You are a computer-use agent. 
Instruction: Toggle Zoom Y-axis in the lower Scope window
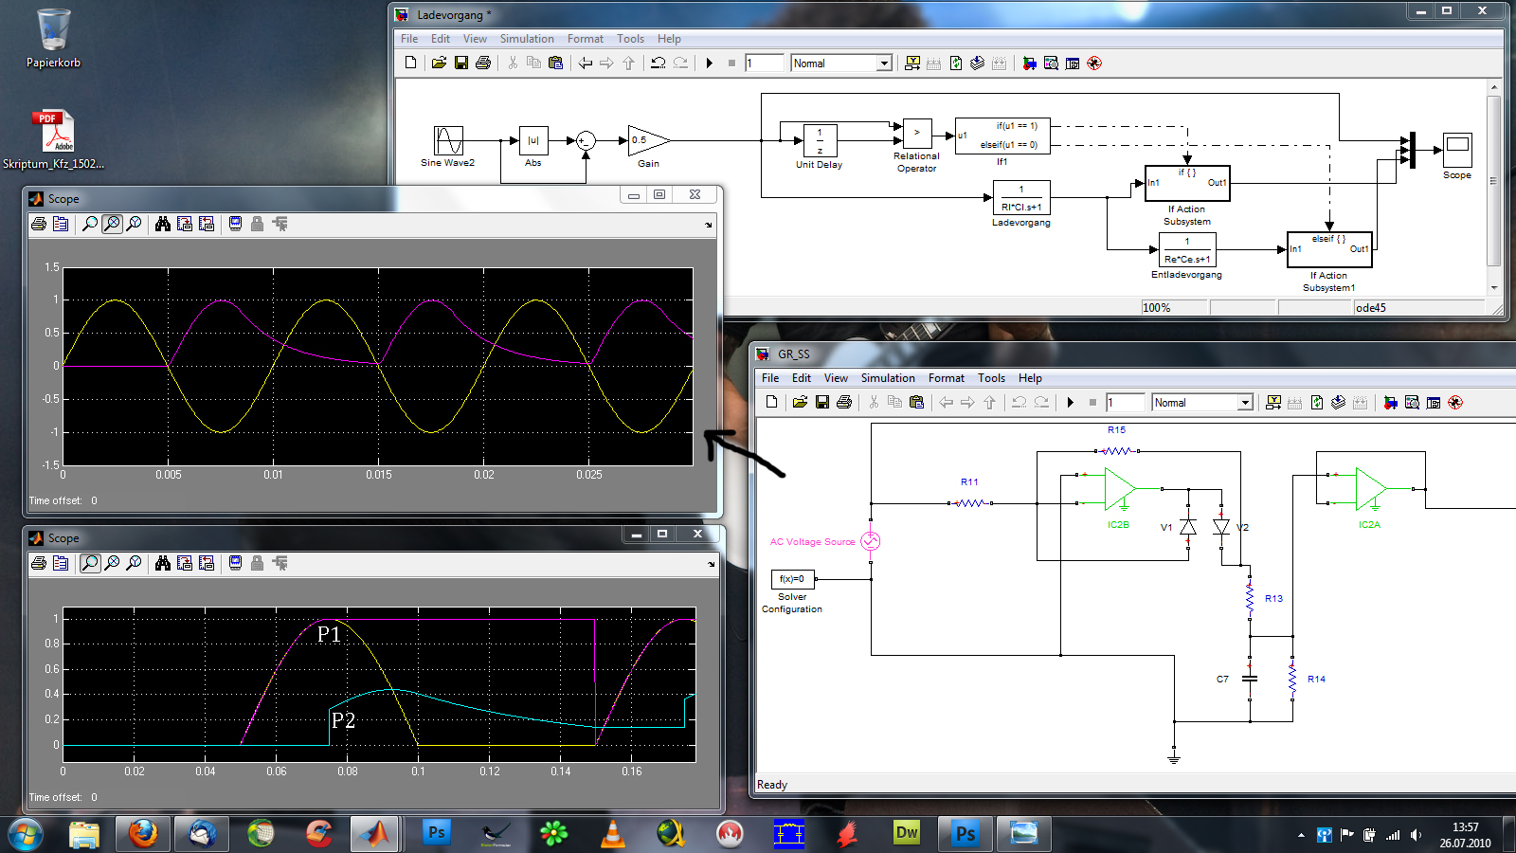[134, 564]
